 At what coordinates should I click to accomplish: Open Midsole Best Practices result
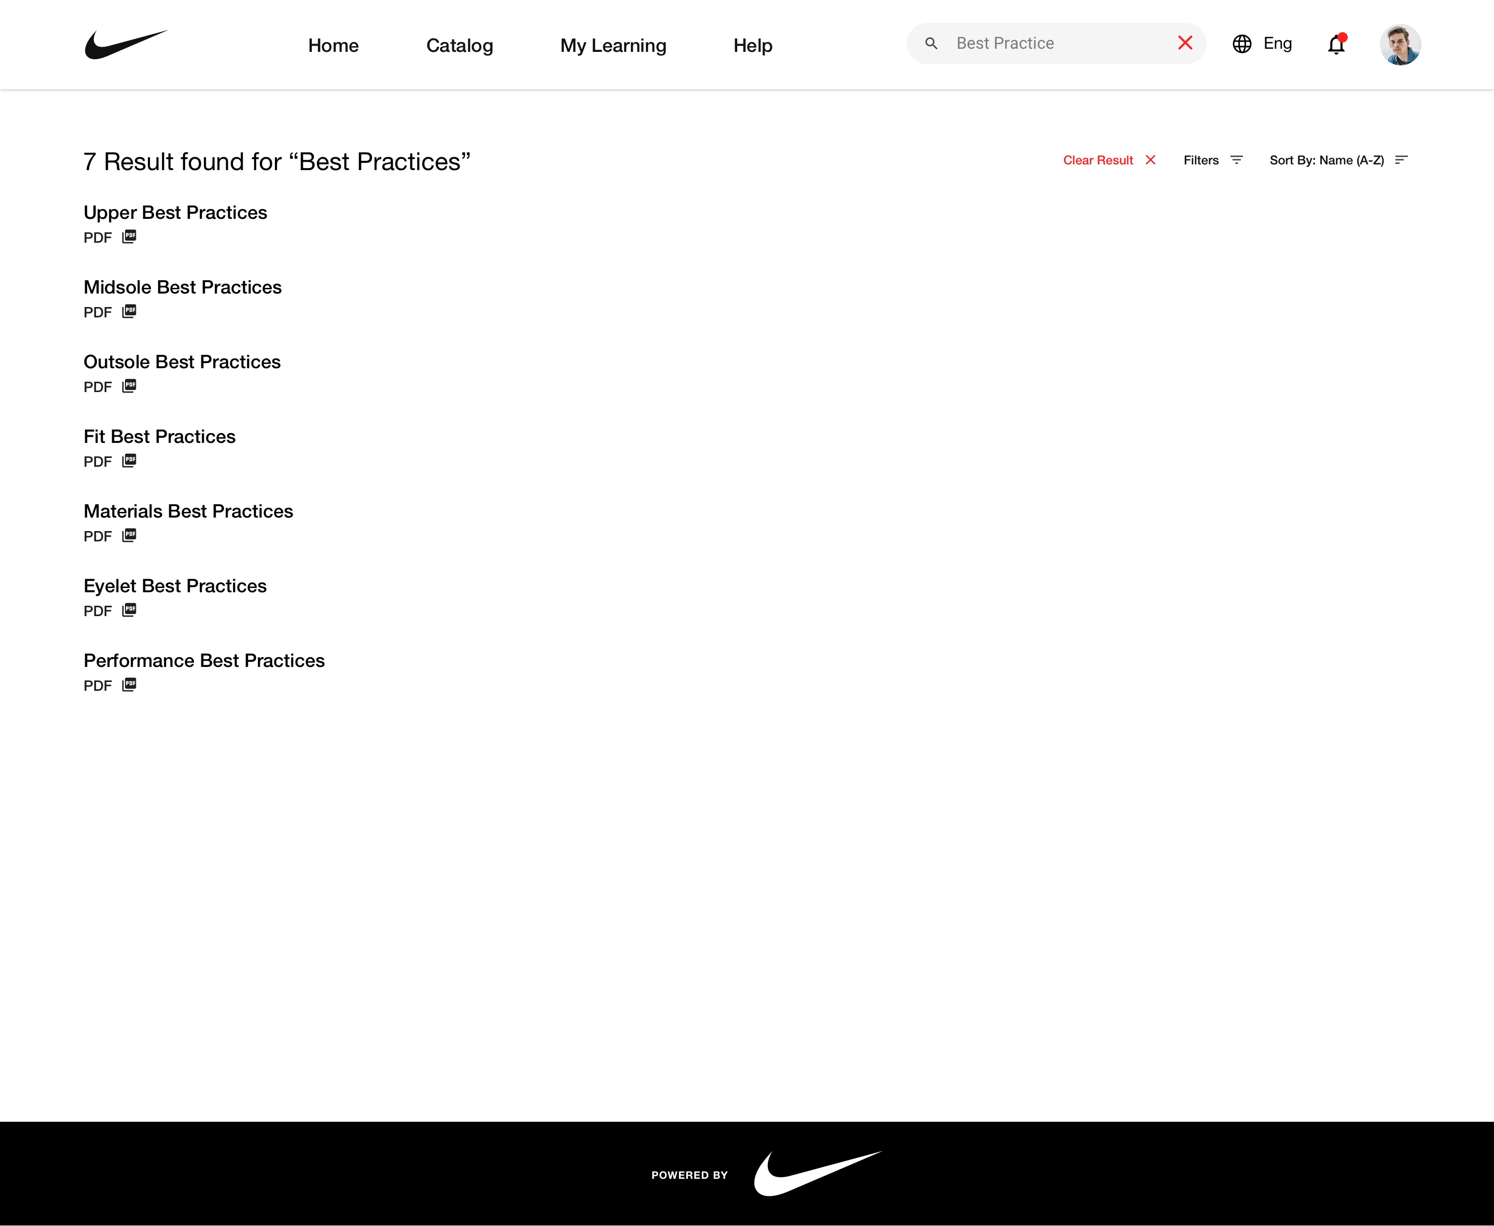click(182, 287)
